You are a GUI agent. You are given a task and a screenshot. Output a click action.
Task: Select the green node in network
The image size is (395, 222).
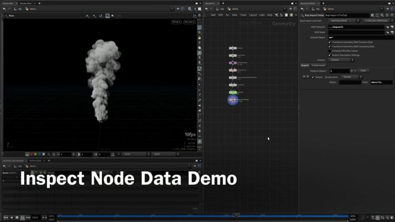(x=233, y=92)
